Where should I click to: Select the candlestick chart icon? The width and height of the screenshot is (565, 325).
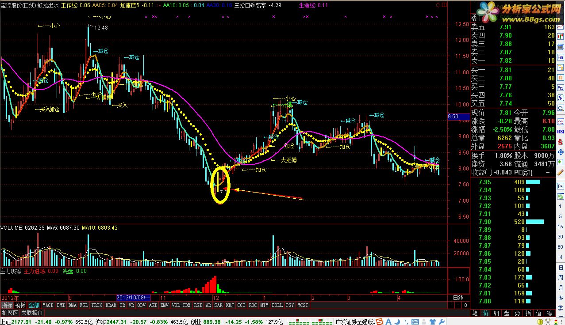click(560, 36)
